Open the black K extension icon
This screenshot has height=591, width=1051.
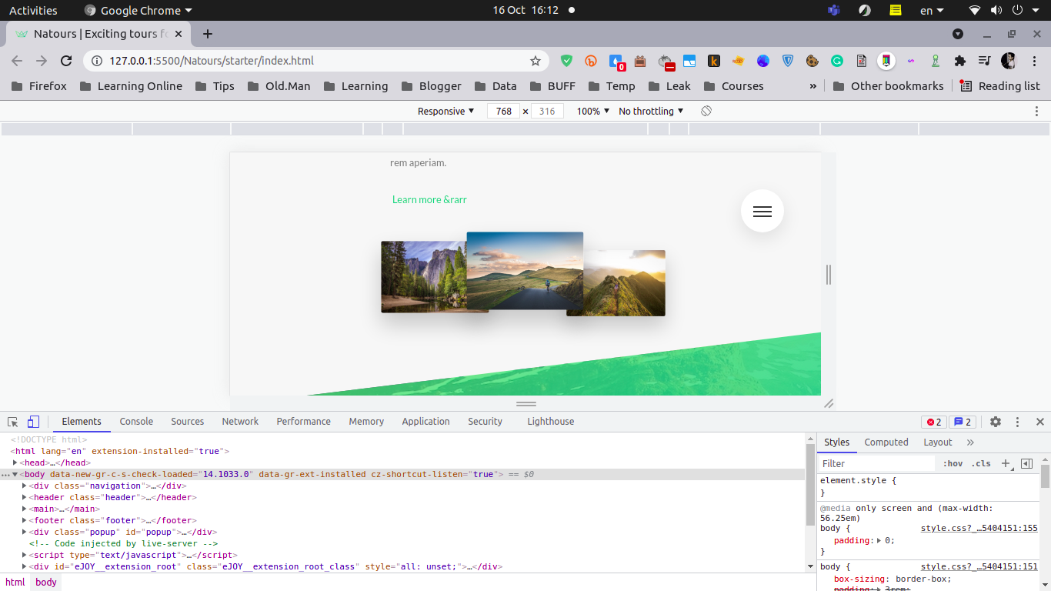click(x=713, y=61)
